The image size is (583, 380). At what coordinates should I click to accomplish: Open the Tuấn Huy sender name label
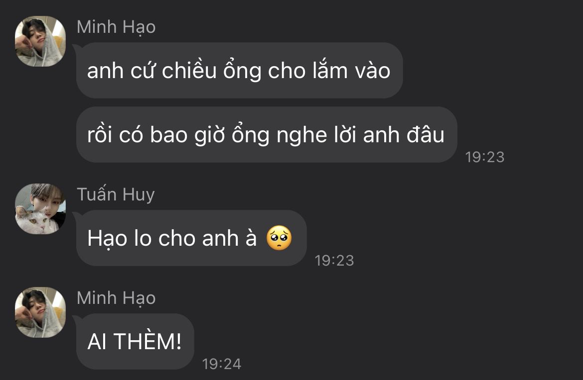point(116,194)
